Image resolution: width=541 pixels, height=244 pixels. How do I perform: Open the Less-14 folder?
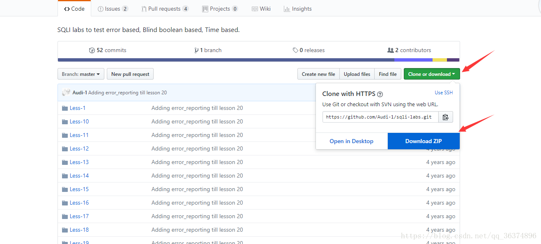(79, 176)
